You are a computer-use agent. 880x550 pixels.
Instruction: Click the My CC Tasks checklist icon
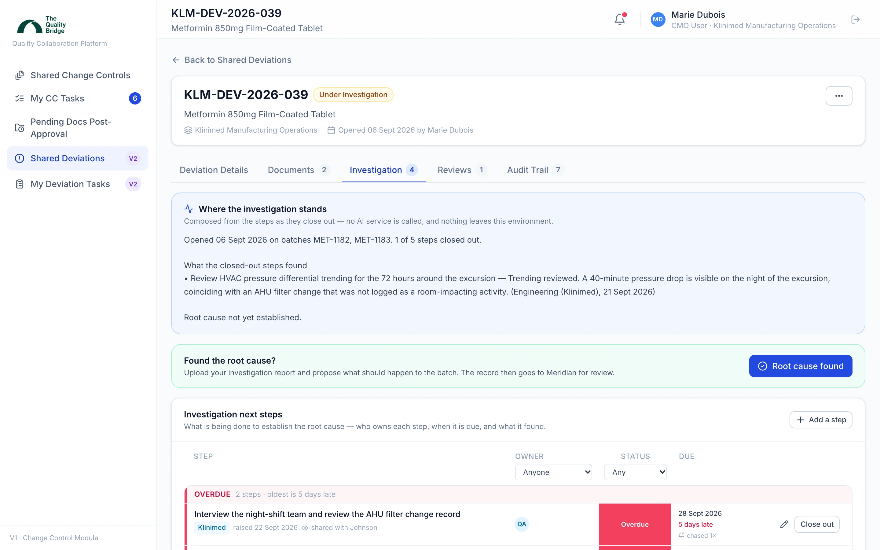pyautogui.click(x=20, y=98)
